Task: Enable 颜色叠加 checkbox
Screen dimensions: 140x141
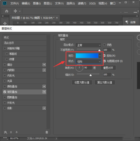Action: (5, 86)
